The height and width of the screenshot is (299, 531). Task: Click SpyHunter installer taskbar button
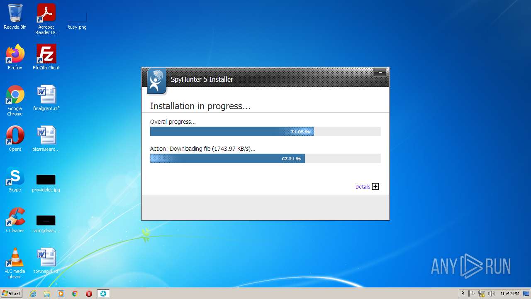click(x=103, y=294)
